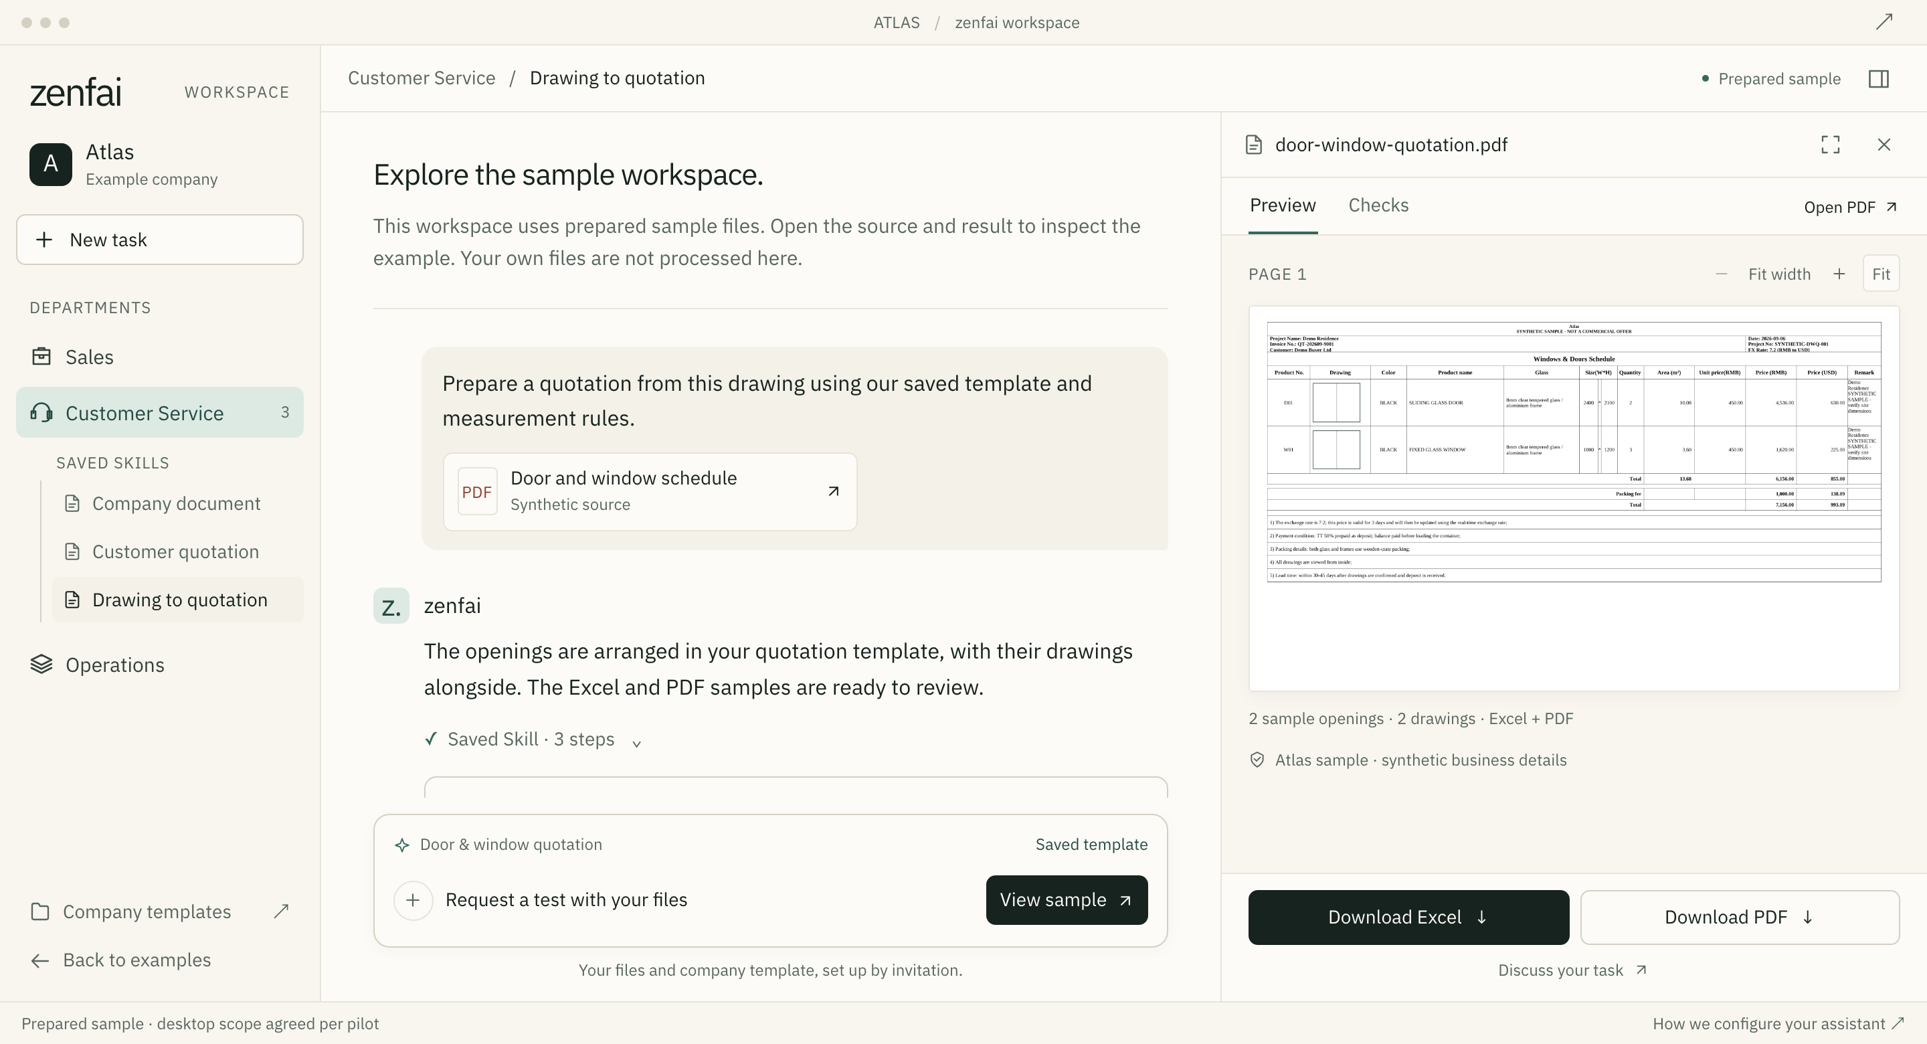Select Fit width zoom label
Screen dimensions: 1927x1044
click(1779, 274)
